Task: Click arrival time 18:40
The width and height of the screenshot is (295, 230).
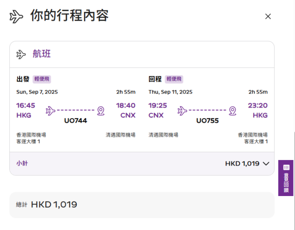Action: 126,105
